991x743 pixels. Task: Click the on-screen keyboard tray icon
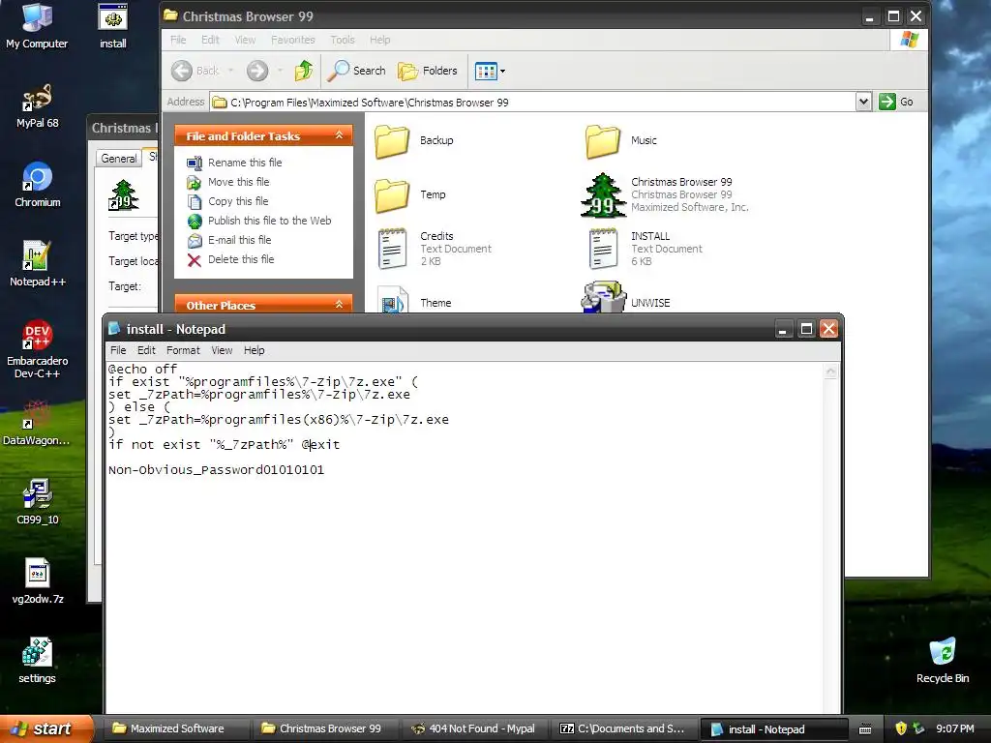coord(865,729)
